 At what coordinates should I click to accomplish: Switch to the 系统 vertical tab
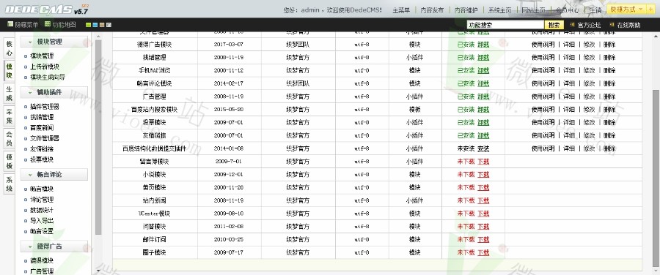click(x=10, y=184)
